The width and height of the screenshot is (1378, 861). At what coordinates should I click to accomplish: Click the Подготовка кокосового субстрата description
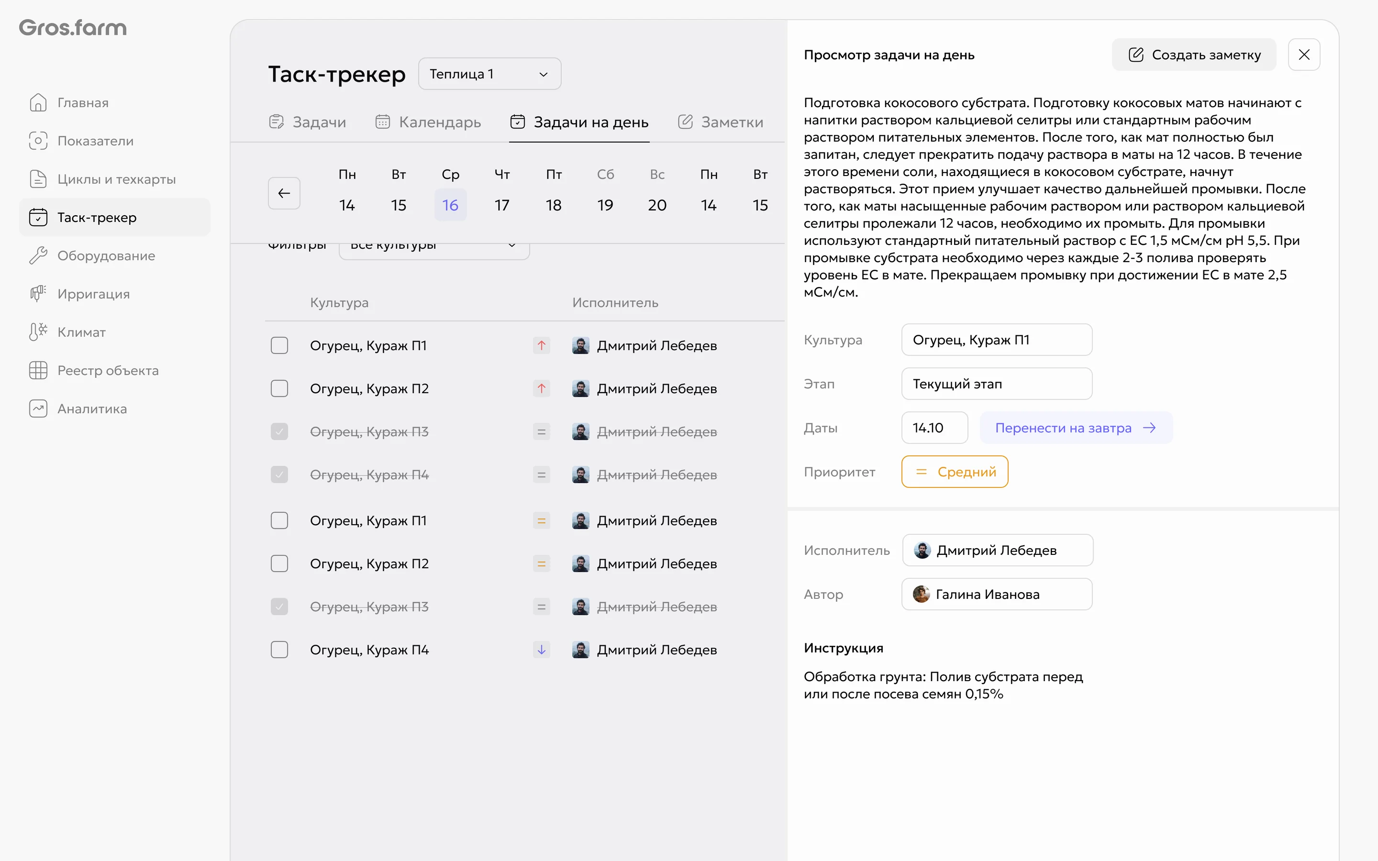[x=1055, y=197]
